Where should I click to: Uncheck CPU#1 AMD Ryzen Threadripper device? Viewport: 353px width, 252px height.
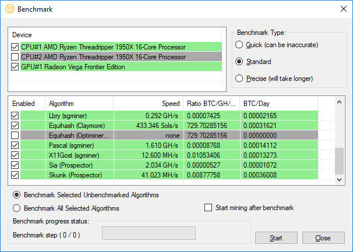pos(15,47)
